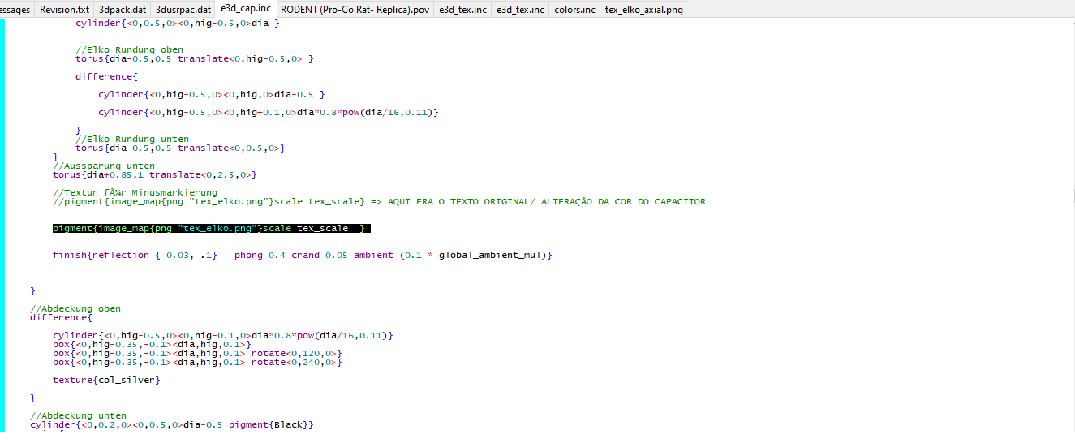Select the first e3d_tex.inc tab
Viewport: 1075px width, 443px height.
(462, 10)
